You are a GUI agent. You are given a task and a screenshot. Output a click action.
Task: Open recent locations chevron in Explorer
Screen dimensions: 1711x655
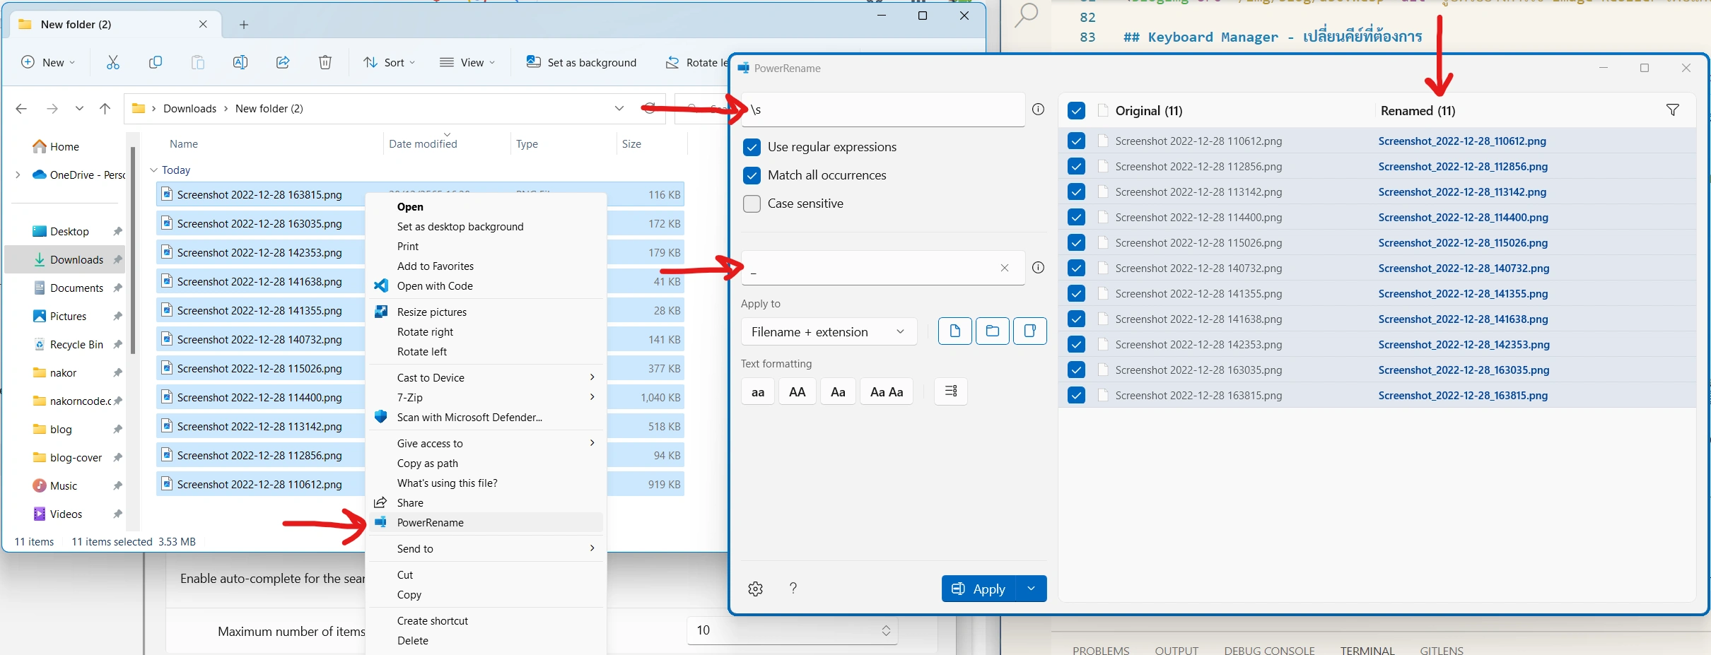(x=79, y=108)
